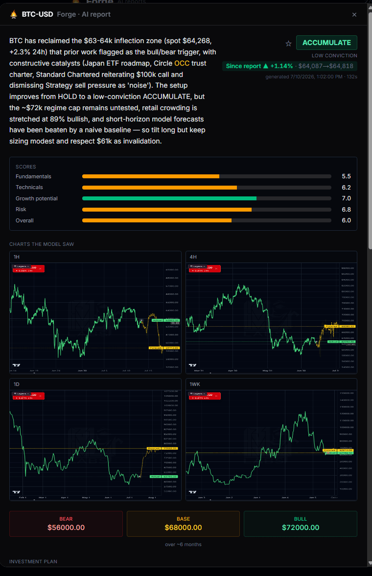Screen dimensions: 372x576
Task: Click the Fundamentals score bar
Action: [207, 176]
